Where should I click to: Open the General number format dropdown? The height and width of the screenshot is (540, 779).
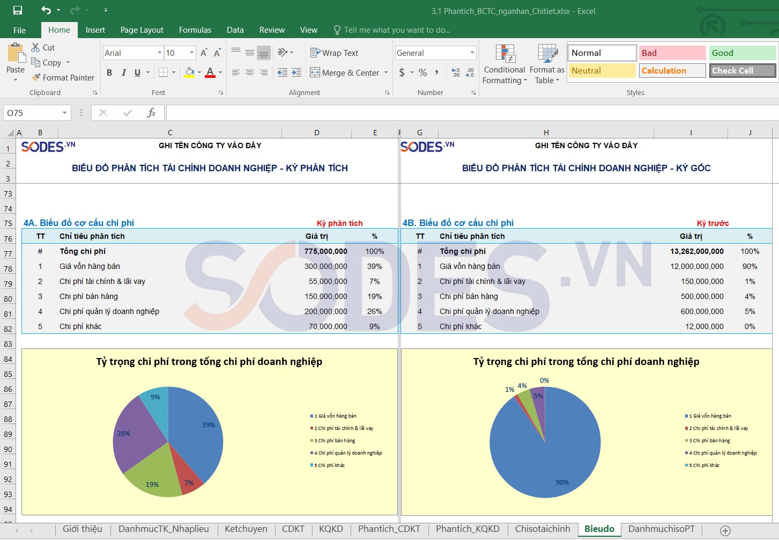point(472,53)
